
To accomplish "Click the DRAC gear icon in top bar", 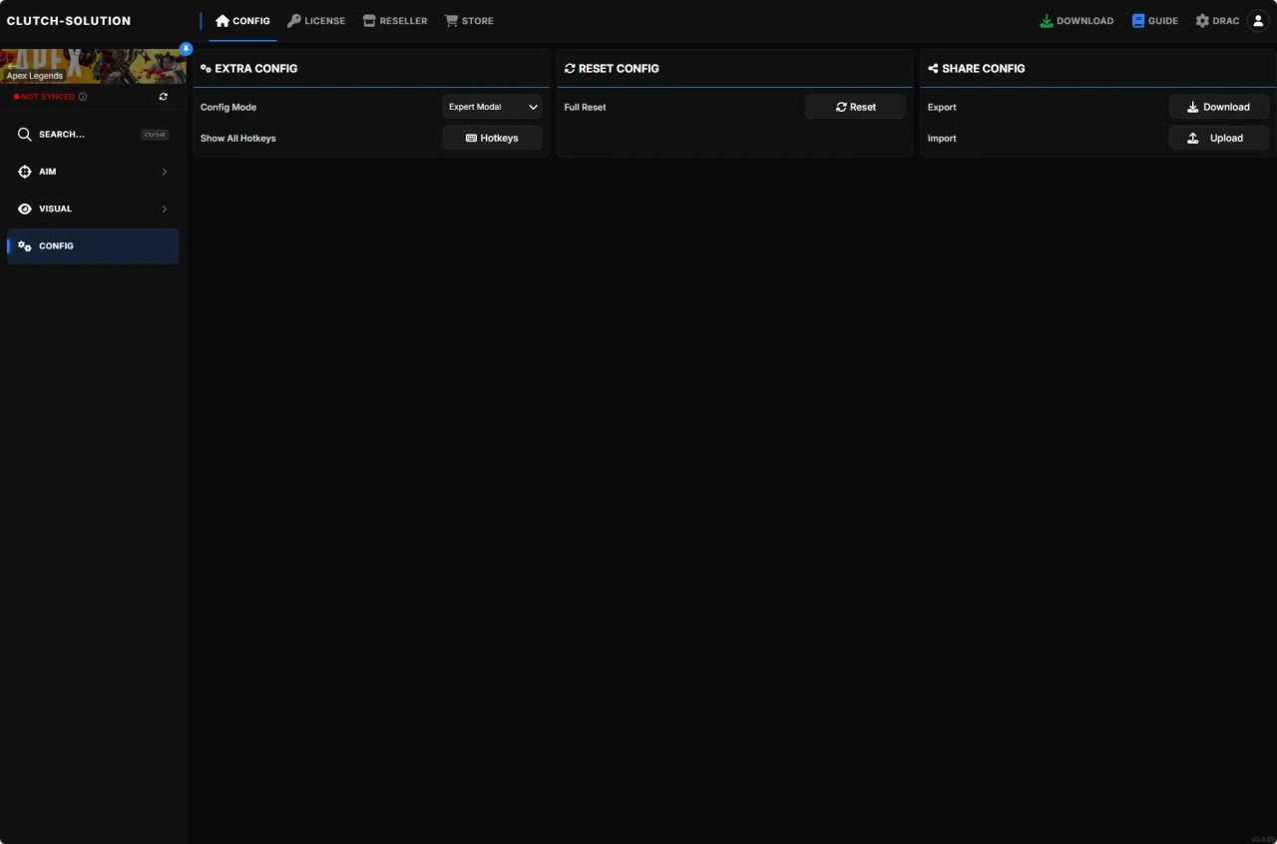I will (1202, 20).
